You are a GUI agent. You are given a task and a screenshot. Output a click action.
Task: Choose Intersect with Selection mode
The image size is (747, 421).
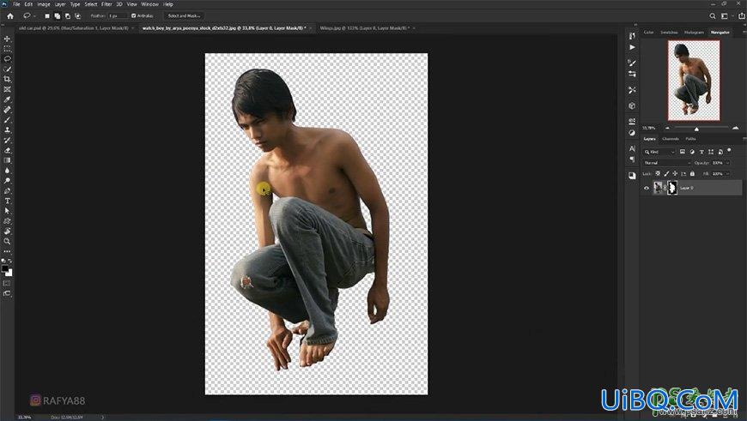[77, 15]
